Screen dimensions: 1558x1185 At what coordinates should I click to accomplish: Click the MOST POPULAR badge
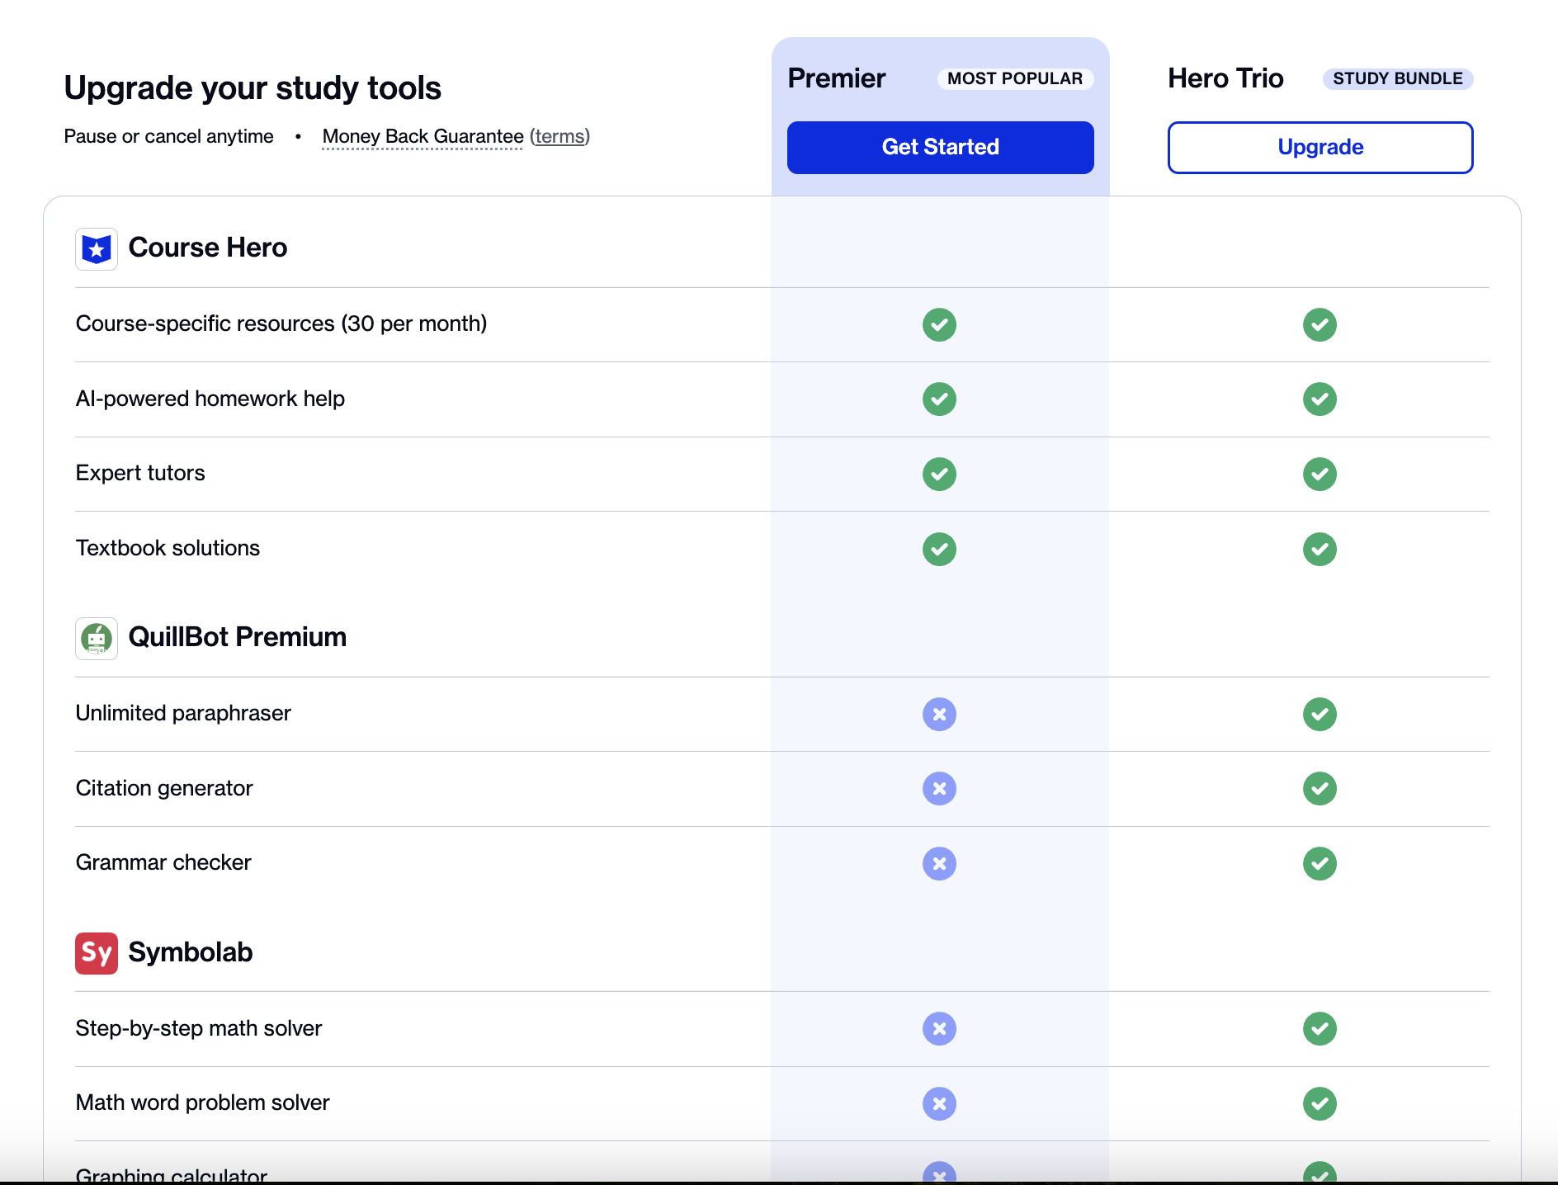1015,78
